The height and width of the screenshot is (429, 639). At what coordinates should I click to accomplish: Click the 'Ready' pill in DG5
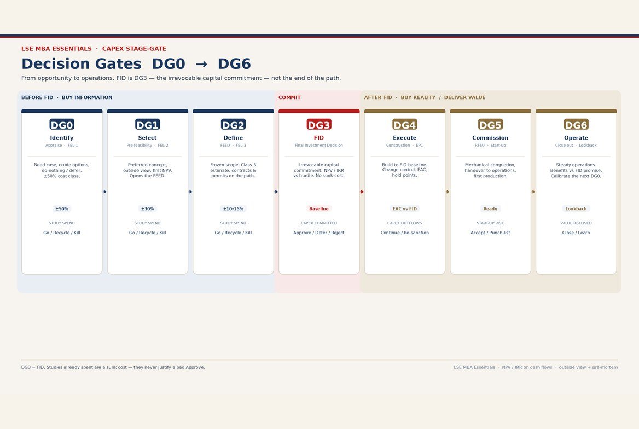coord(490,209)
